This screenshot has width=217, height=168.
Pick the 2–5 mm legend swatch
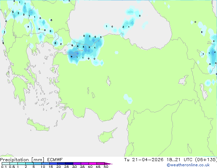click(29, 164)
